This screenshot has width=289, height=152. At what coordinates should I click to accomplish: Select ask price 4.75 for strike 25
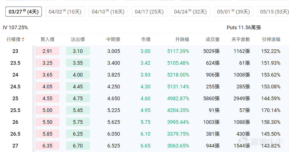pyautogui.click(x=78, y=98)
